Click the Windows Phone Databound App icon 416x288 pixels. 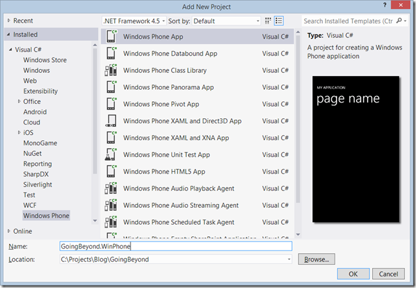111,54
